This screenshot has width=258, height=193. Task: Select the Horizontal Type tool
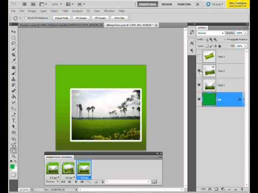click(x=13, y=121)
